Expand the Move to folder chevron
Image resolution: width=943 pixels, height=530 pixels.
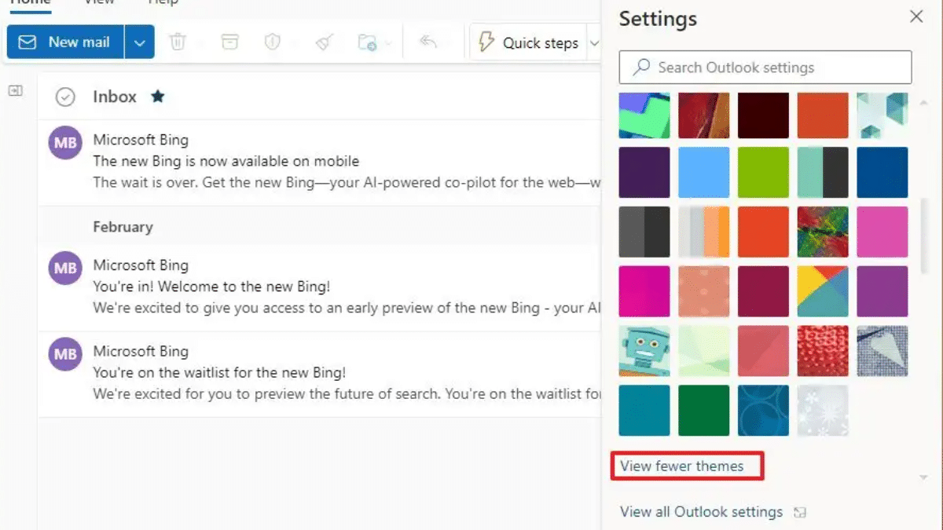point(387,43)
